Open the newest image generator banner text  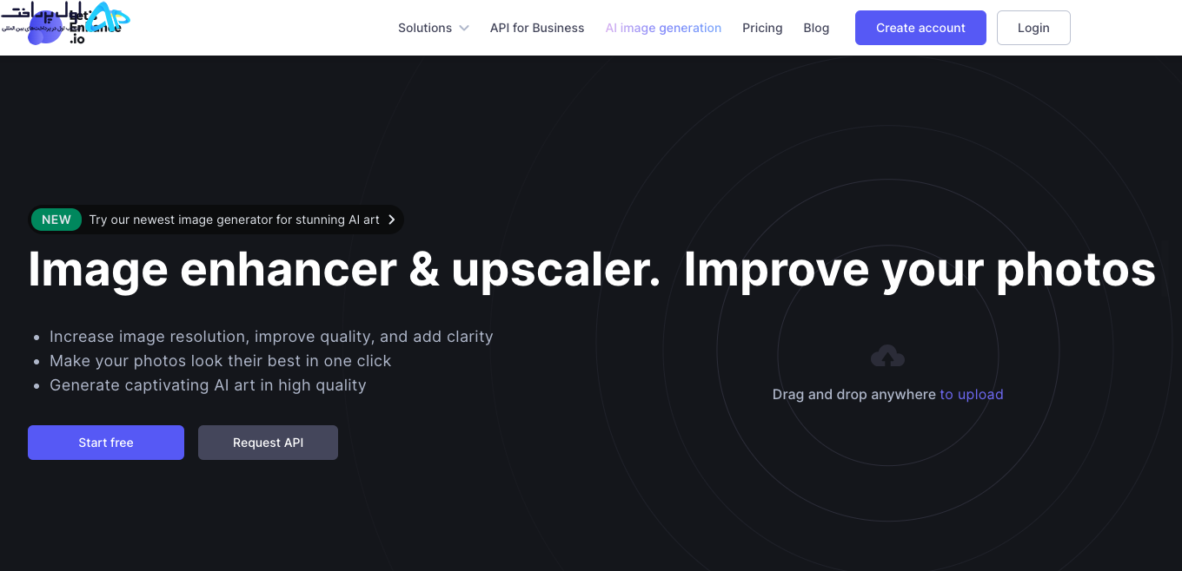(x=235, y=220)
